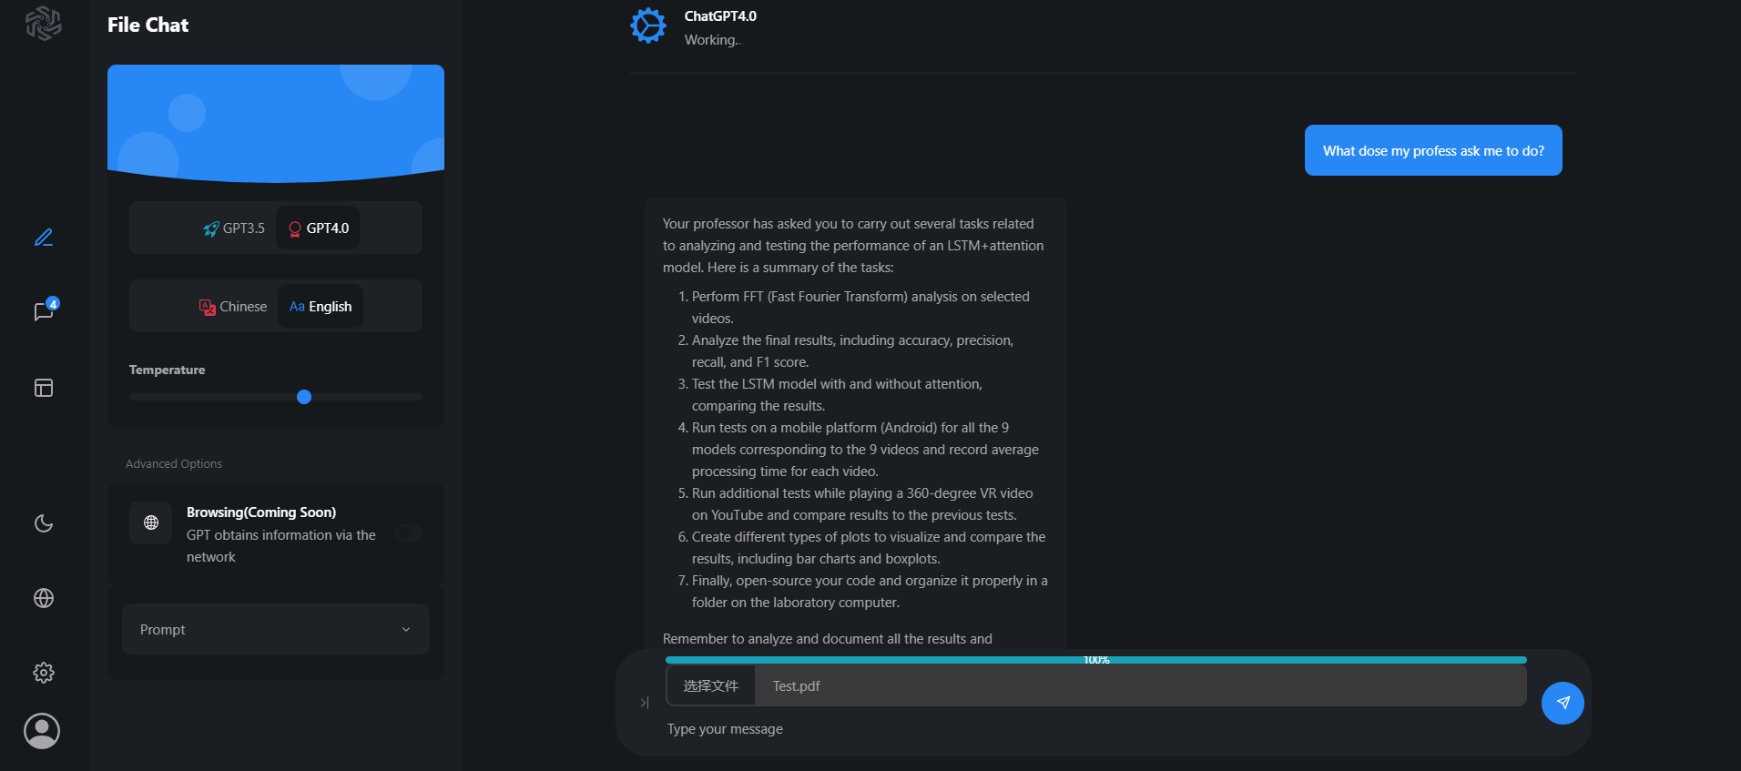Switch response language to Chinese
The image size is (1741, 771).
point(233,307)
